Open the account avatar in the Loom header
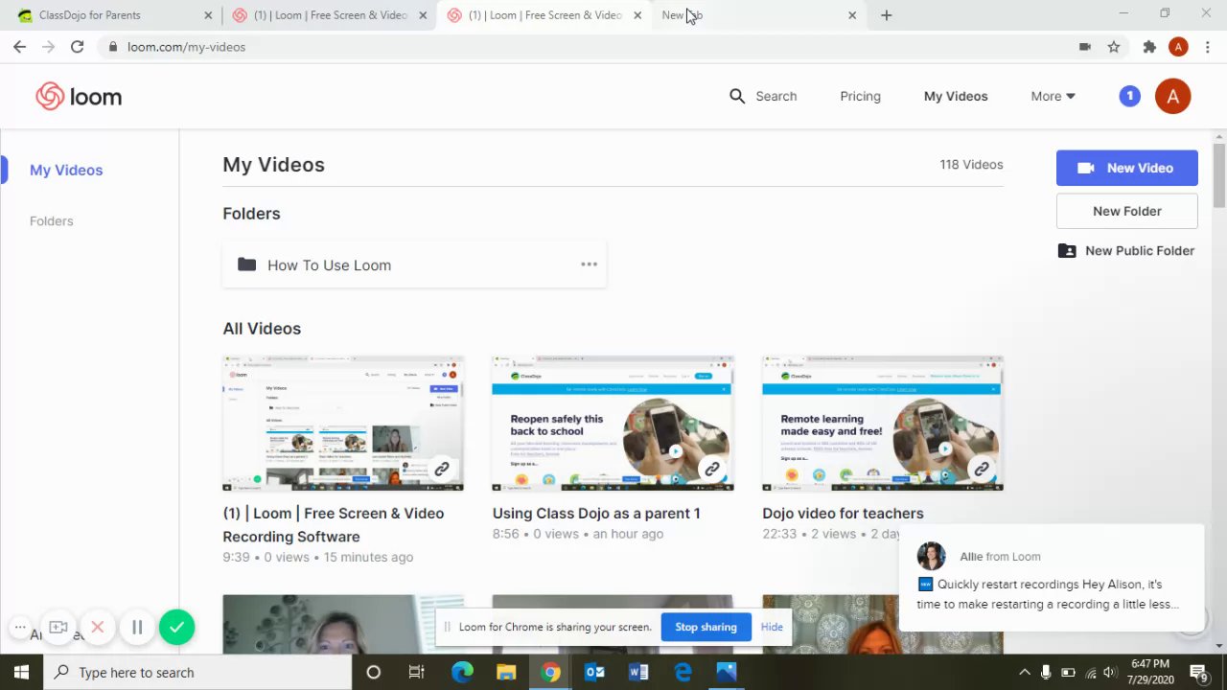Viewport: 1227px width, 690px height. coord(1172,96)
